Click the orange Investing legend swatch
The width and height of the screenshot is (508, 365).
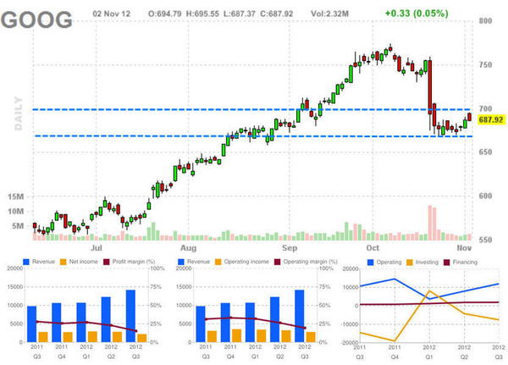(x=410, y=263)
